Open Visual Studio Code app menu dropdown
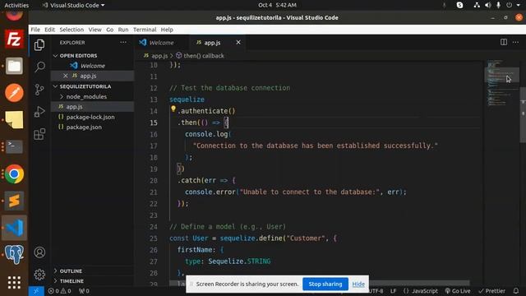Image resolution: width=526 pixels, height=296 pixels. coord(73,5)
